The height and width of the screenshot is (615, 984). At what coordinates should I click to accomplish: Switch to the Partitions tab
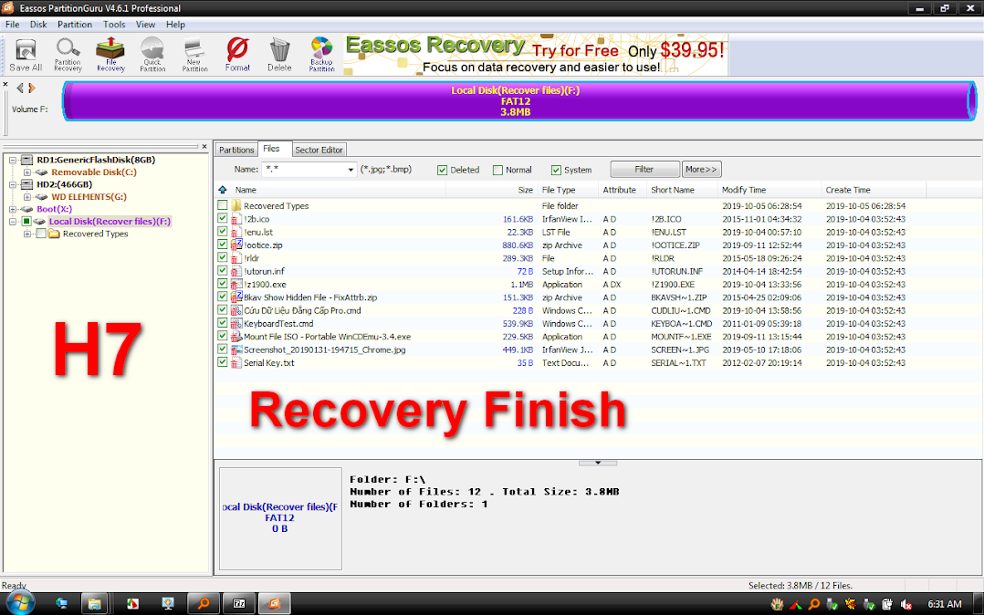point(236,150)
